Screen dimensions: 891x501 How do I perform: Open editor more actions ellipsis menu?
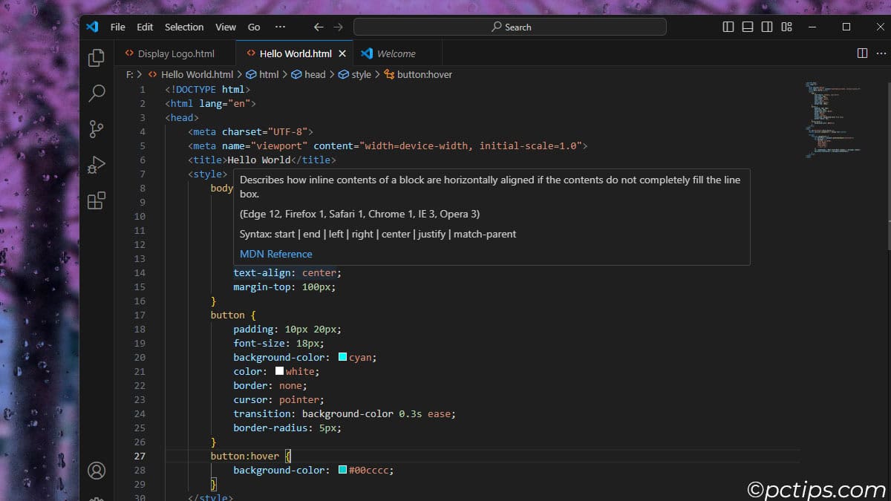[880, 53]
